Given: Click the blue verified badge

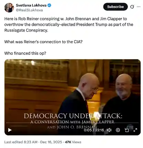Looking at the screenshot, I should pyautogui.click(x=49, y=5).
